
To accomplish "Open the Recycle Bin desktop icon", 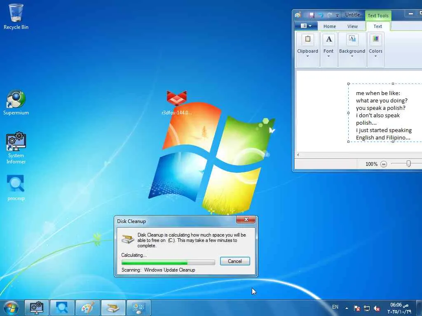I will click(16, 16).
